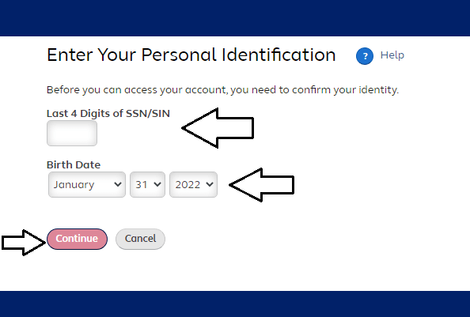Click the arrow pointing at Continue button
The width and height of the screenshot is (470, 317).
pos(24,243)
